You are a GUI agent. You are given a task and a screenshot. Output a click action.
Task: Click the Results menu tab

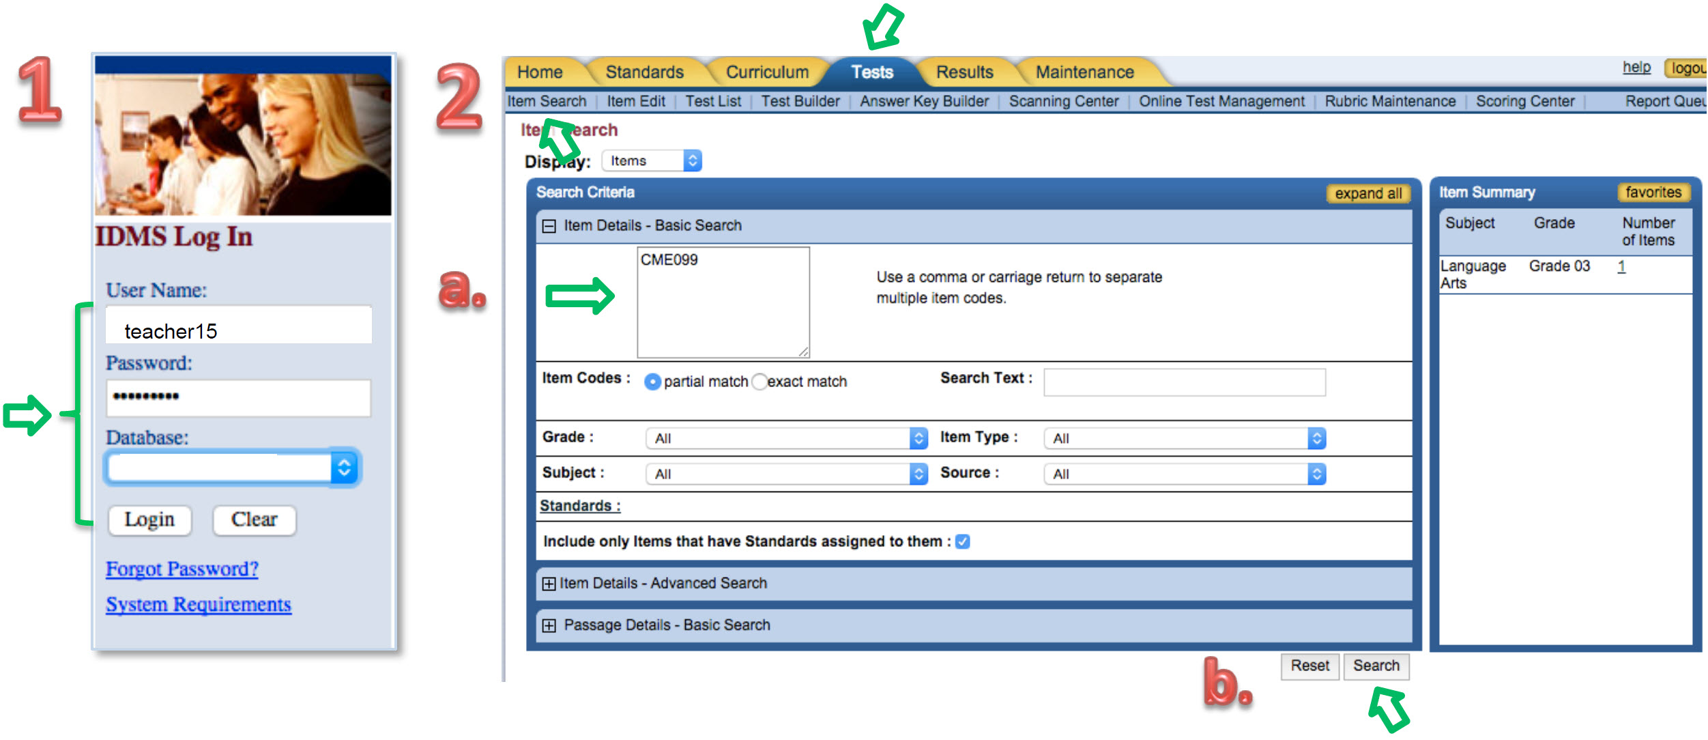pyautogui.click(x=963, y=71)
